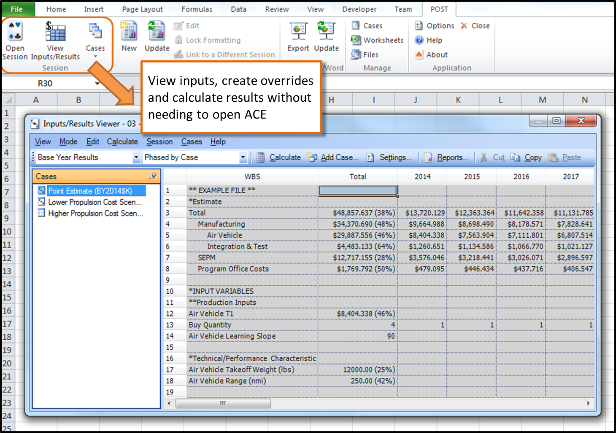Viewport: 616px width, 433px height.
Task: Expand the Excel Name Box dropdown
Action: [x=97, y=84]
